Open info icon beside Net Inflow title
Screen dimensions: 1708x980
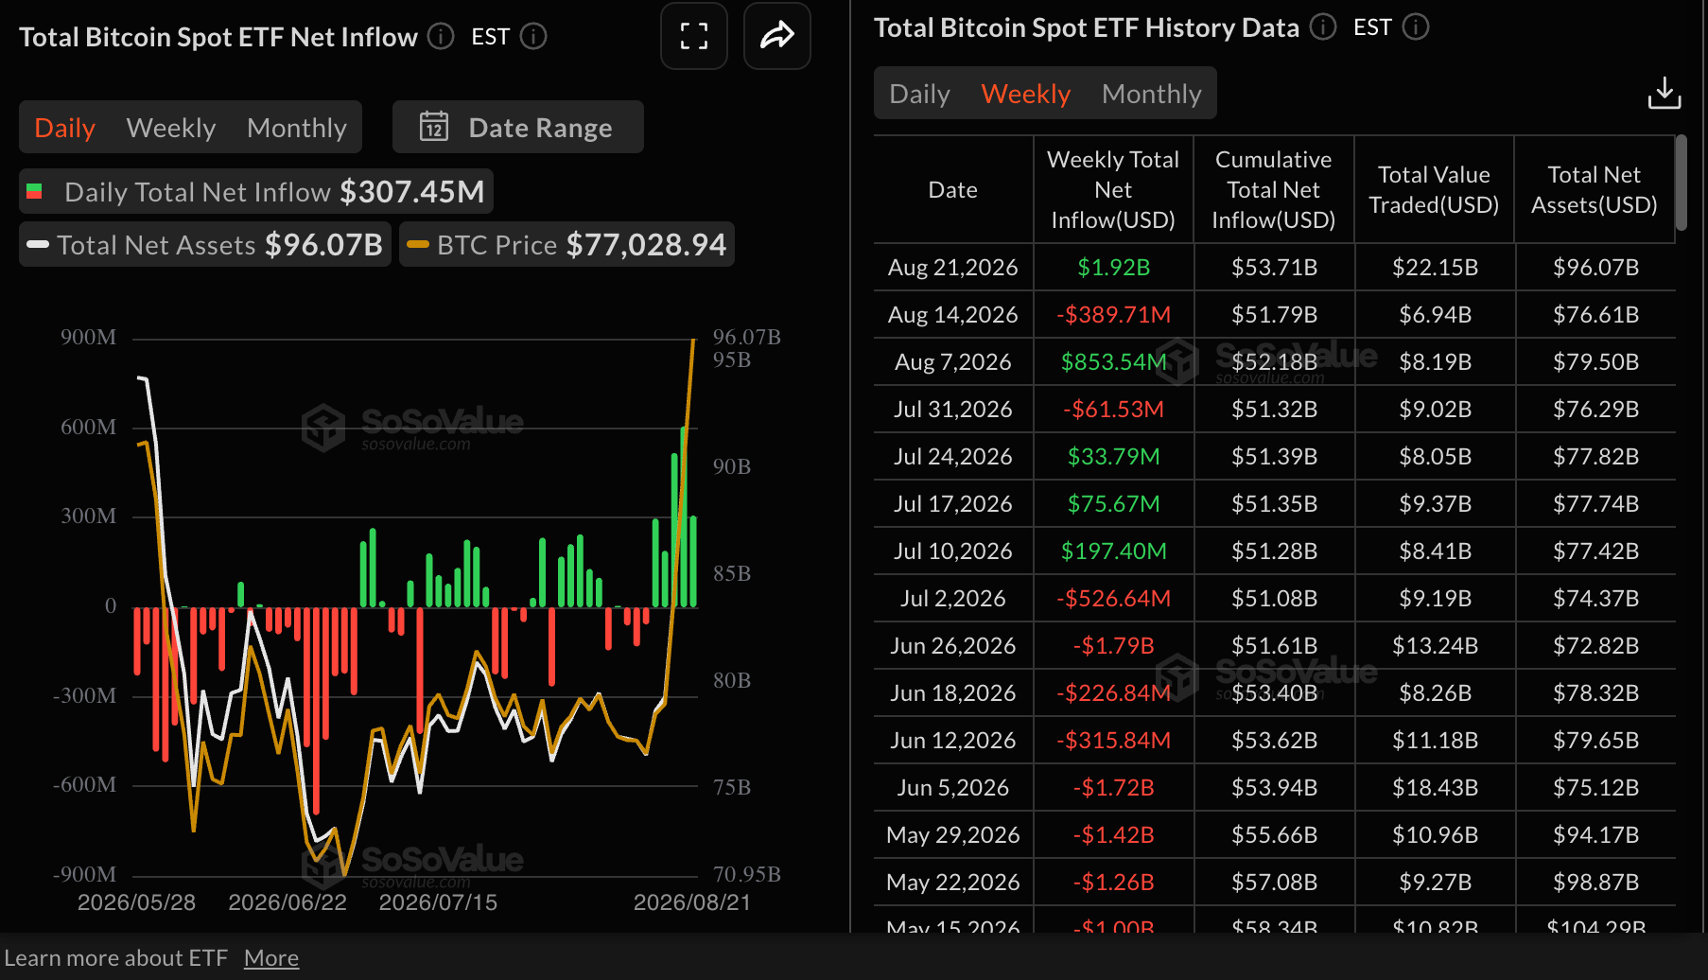441,36
